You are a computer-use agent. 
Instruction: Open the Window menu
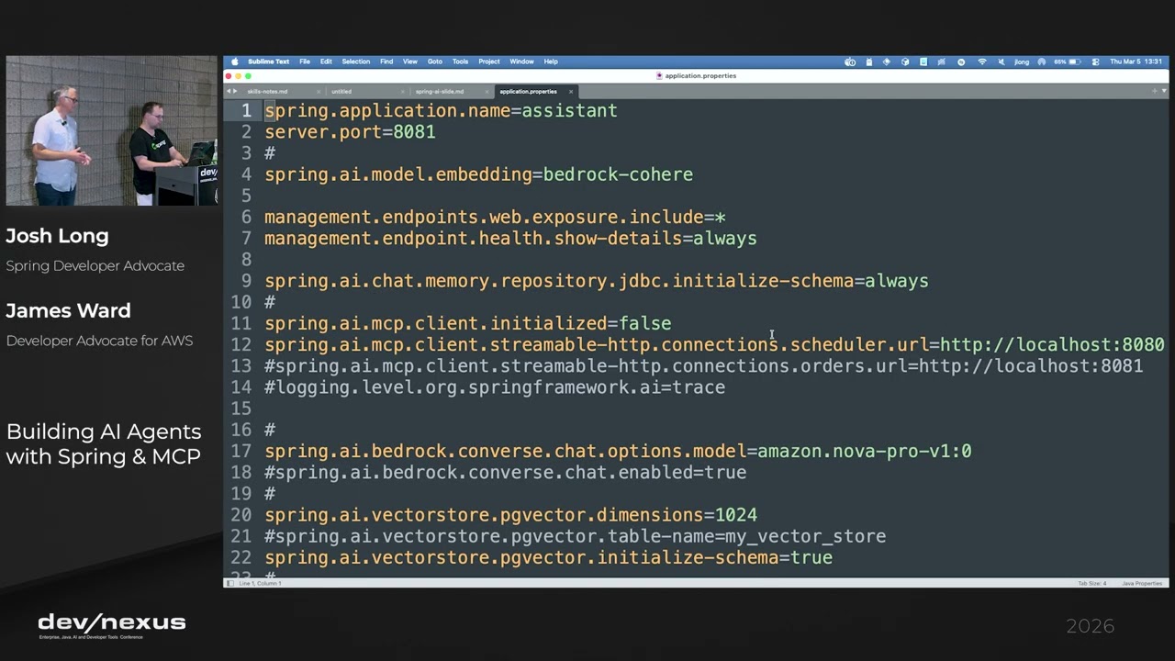(521, 62)
